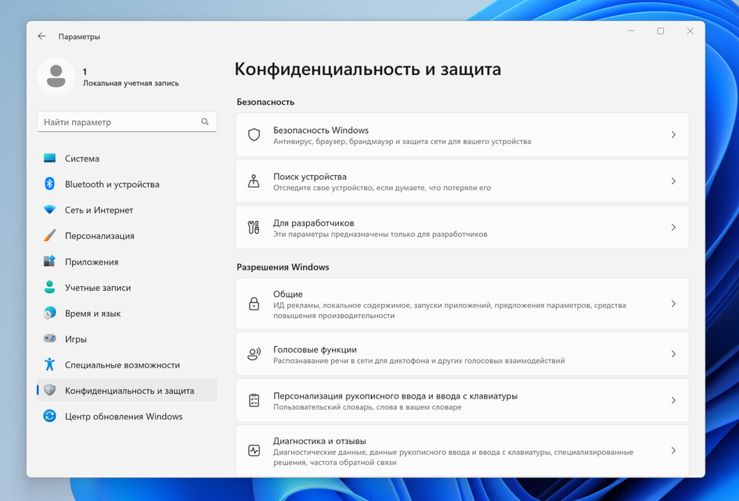Open Поиск устройства via its chevron
Image resolution: width=739 pixels, height=501 pixels.
click(673, 181)
